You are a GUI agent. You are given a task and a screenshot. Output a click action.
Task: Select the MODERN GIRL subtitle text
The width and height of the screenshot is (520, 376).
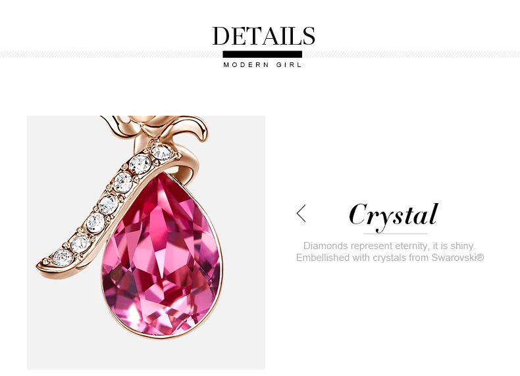pyautogui.click(x=263, y=65)
